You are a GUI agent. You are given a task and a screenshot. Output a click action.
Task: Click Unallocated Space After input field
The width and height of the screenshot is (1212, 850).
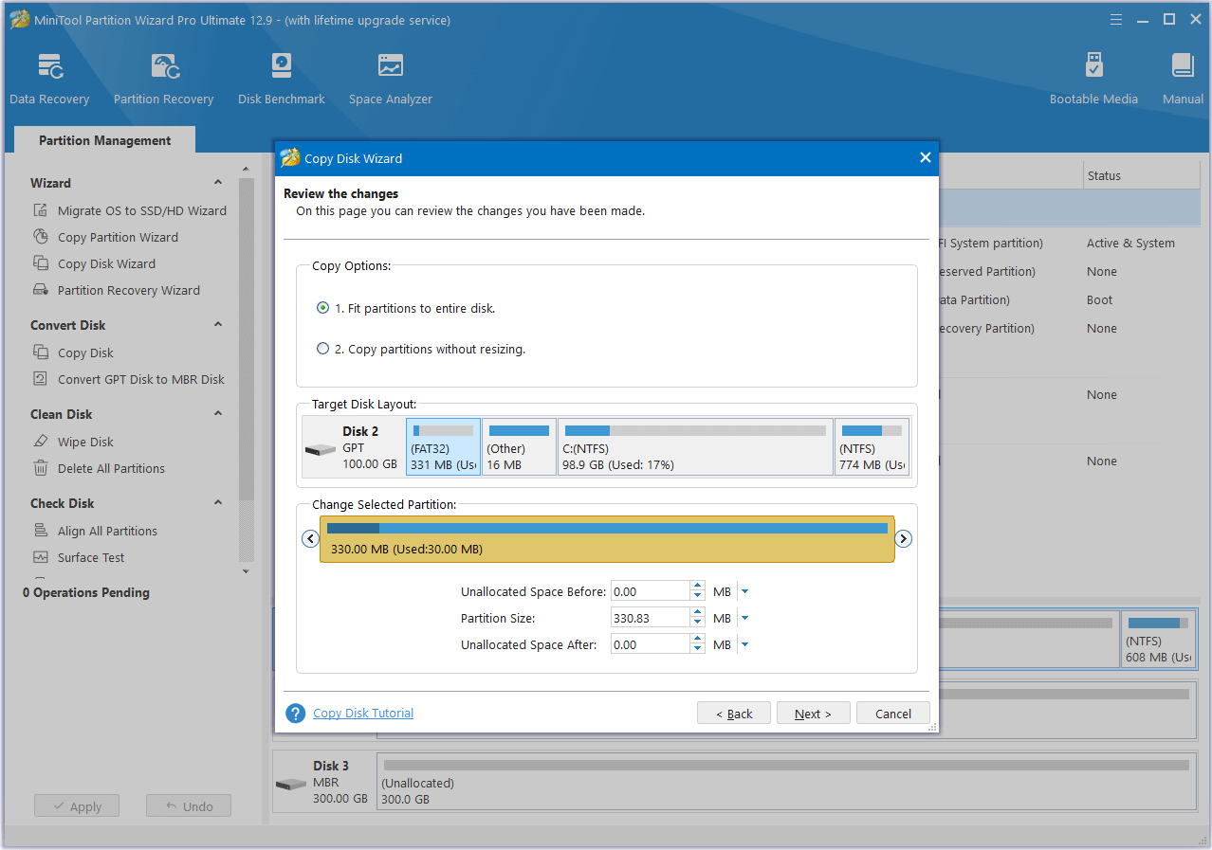pos(651,644)
